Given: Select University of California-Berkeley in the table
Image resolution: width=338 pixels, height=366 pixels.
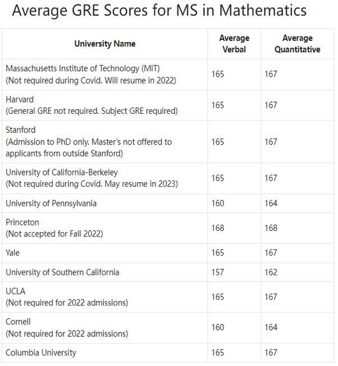Looking at the screenshot, I should pos(62,172).
